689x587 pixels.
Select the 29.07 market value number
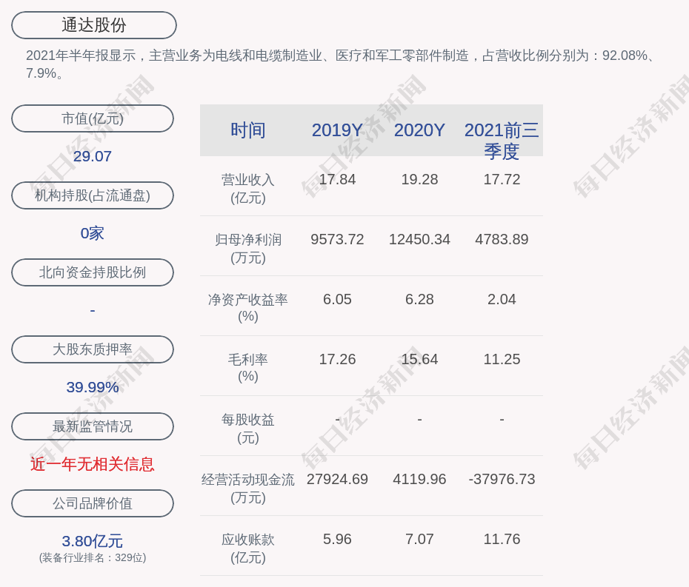pyautogui.click(x=93, y=156)
